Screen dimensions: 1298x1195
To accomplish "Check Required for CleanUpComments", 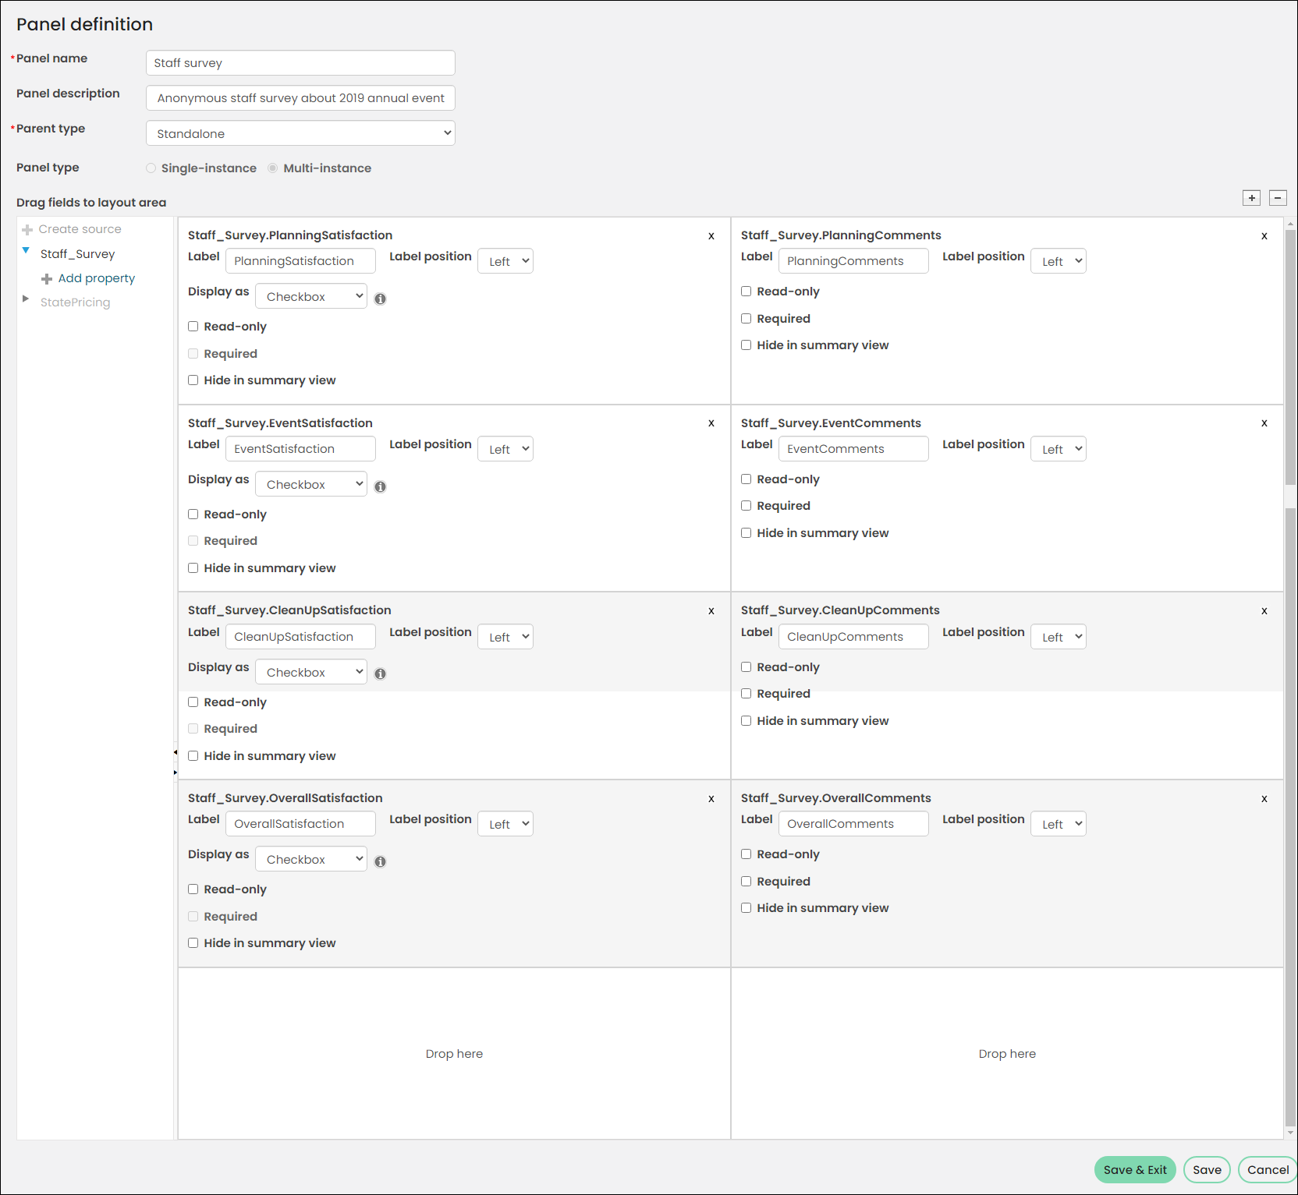I will [x=746, y=694].
